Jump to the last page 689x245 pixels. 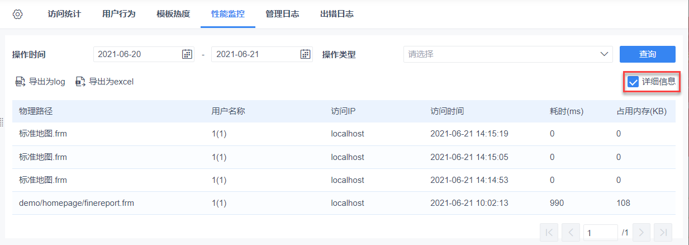(x=663, y=232)
